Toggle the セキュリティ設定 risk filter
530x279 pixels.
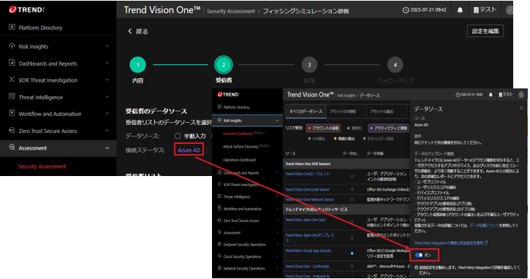[379, 139]
